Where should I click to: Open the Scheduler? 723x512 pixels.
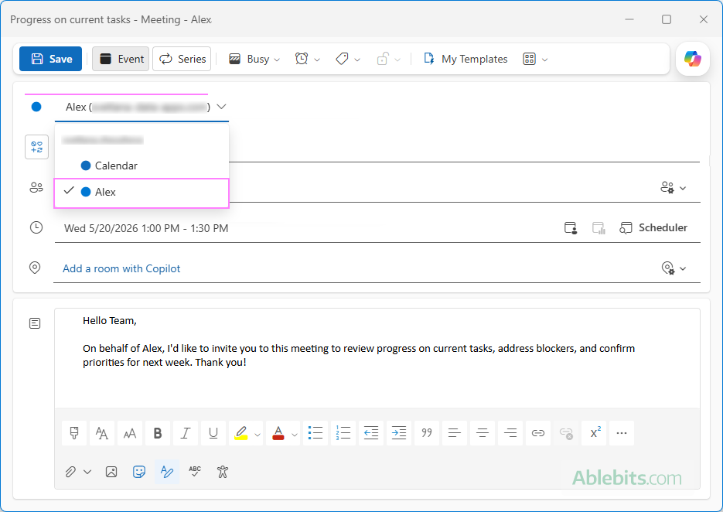click(x=653, y=228)
